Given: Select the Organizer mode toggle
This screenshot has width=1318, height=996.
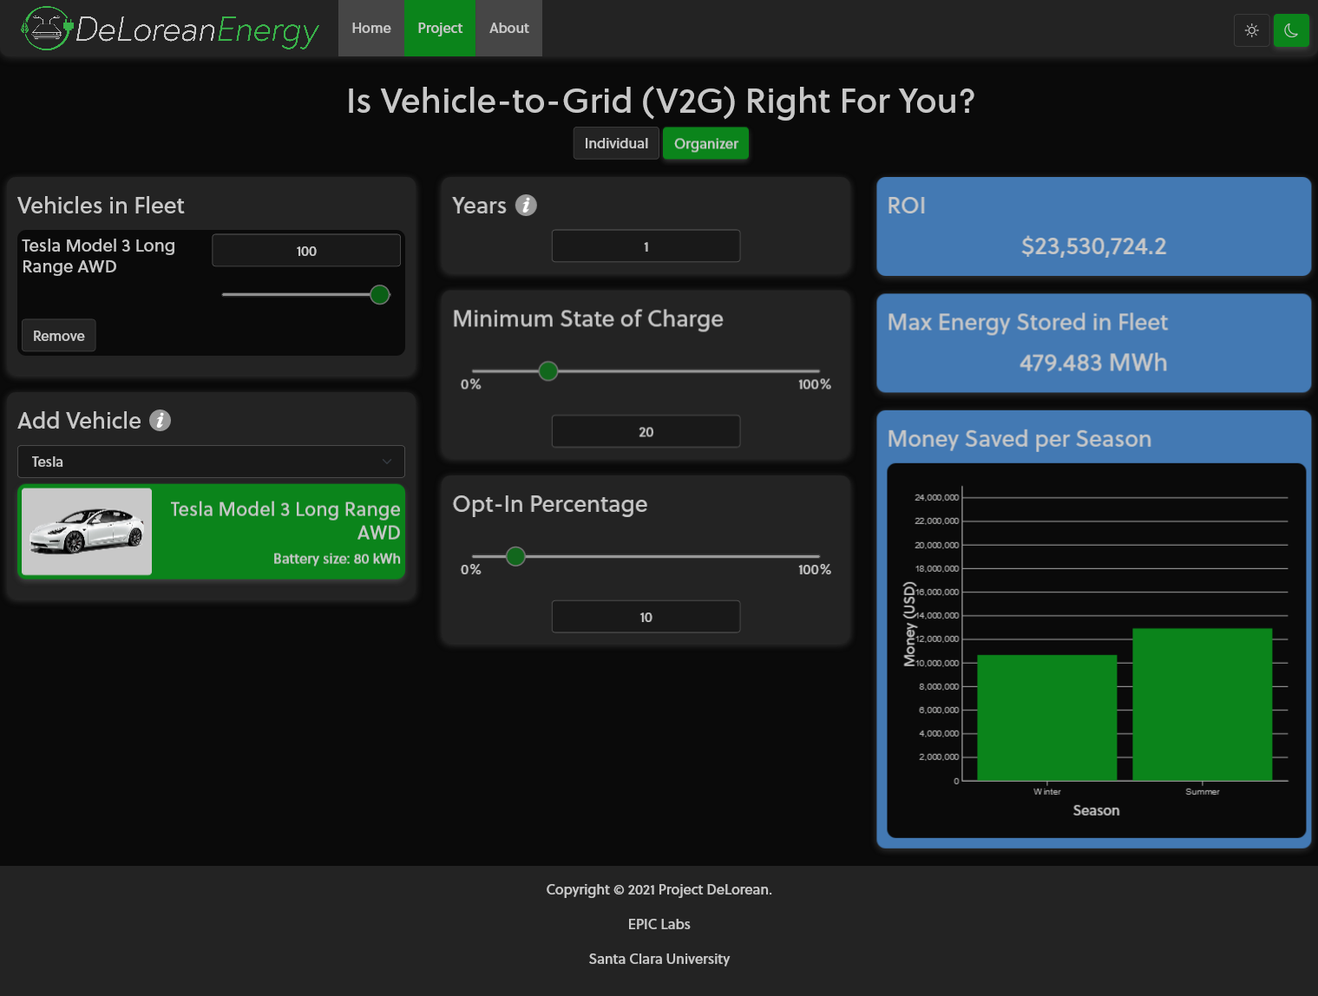Looking at the screenshot, I should [706, 143].
